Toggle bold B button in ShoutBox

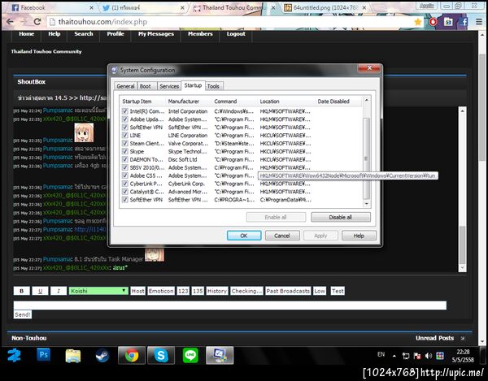(x=21, y=291)
